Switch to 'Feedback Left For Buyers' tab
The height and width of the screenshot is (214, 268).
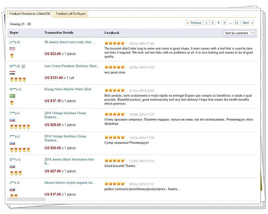click(71, 14)
